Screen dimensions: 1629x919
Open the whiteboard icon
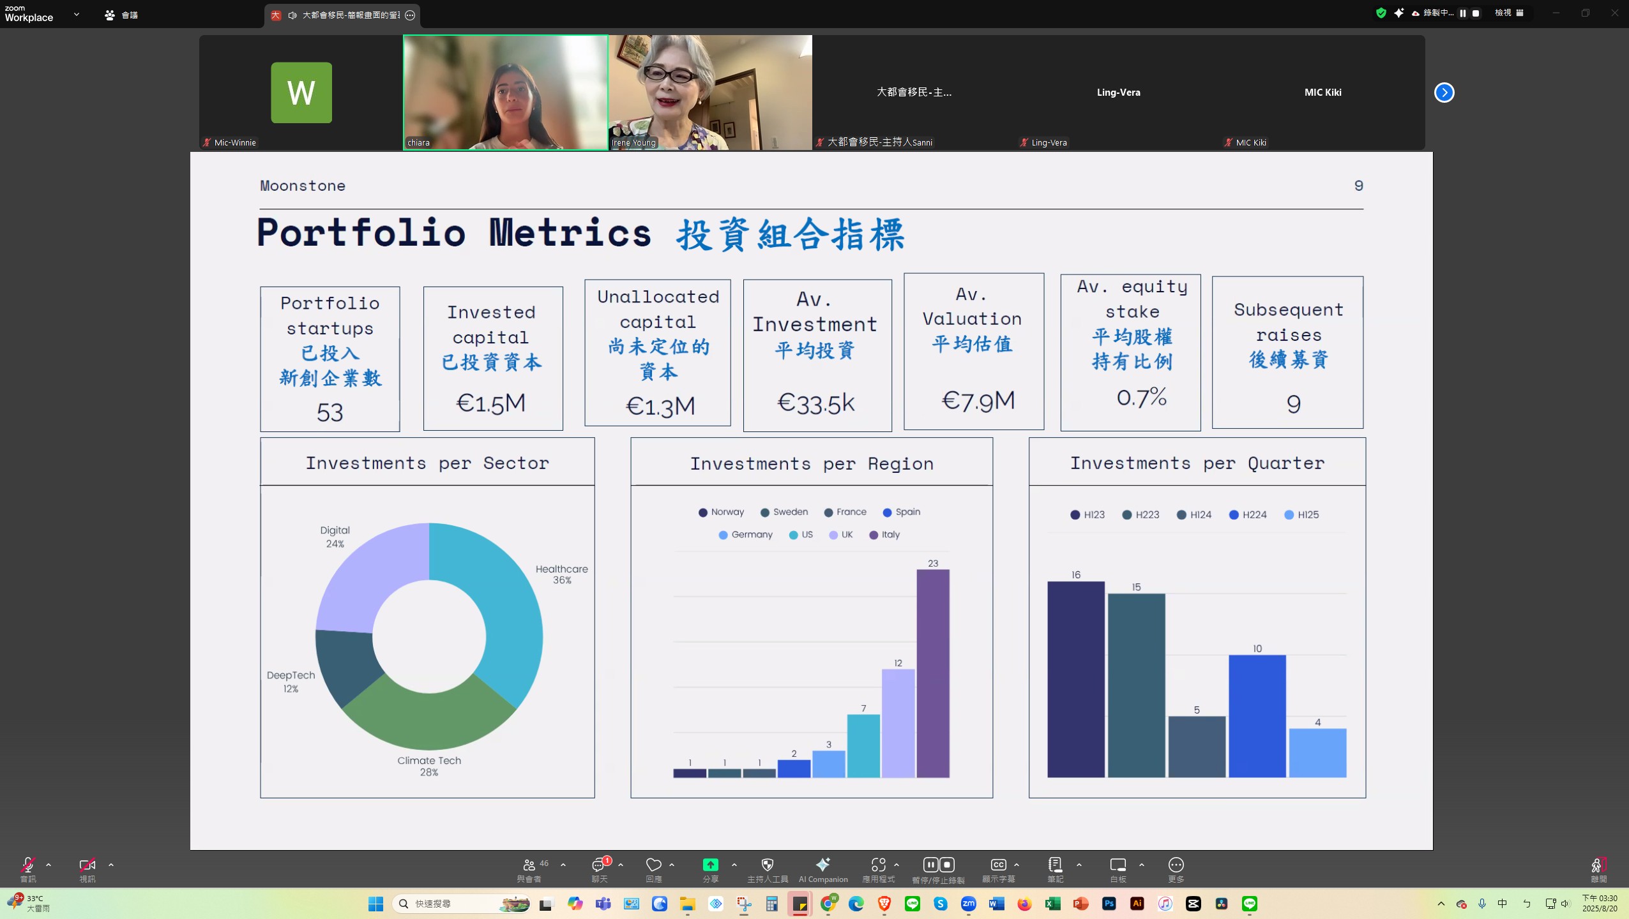pos(1118,865)
